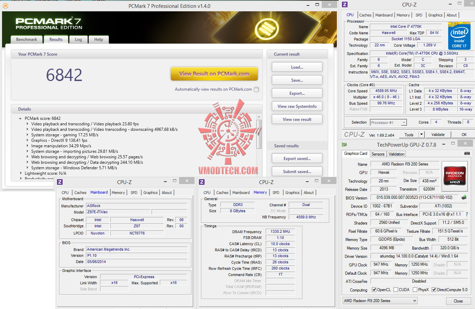475x309 pixels.
Task: Open the Processor #1 selection dropdown
Action: pos(404,123)
